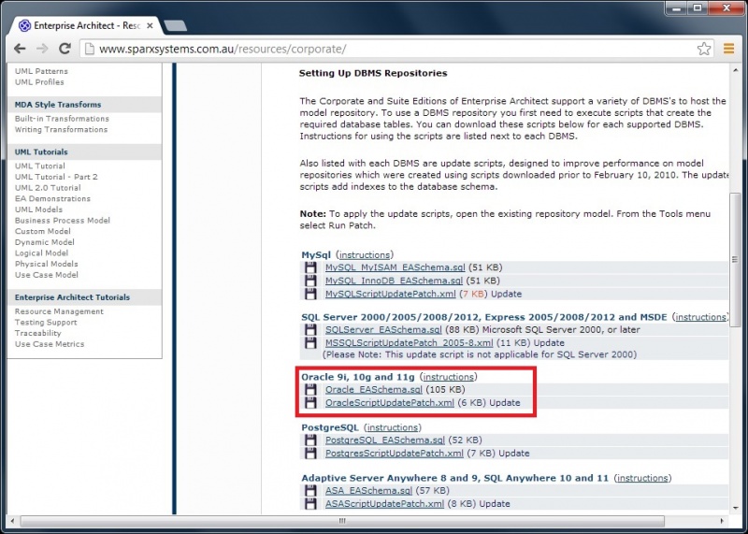Download ASA_EASchema.sql
This screenshot has width=748, height=534.
tap(368, 491)
